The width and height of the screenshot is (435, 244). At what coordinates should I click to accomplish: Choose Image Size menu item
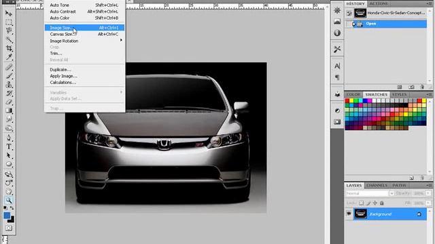coord(84,28)
